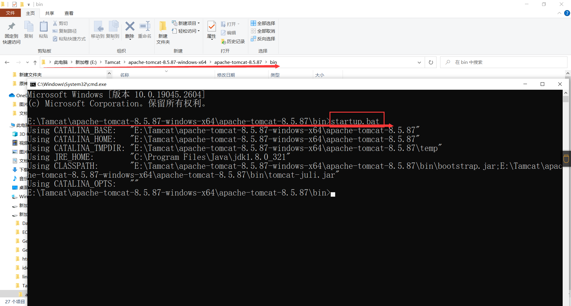The image size is (571, 306).
Task: Click the navigation pane scroll up arrow
Action: point(109,73)
